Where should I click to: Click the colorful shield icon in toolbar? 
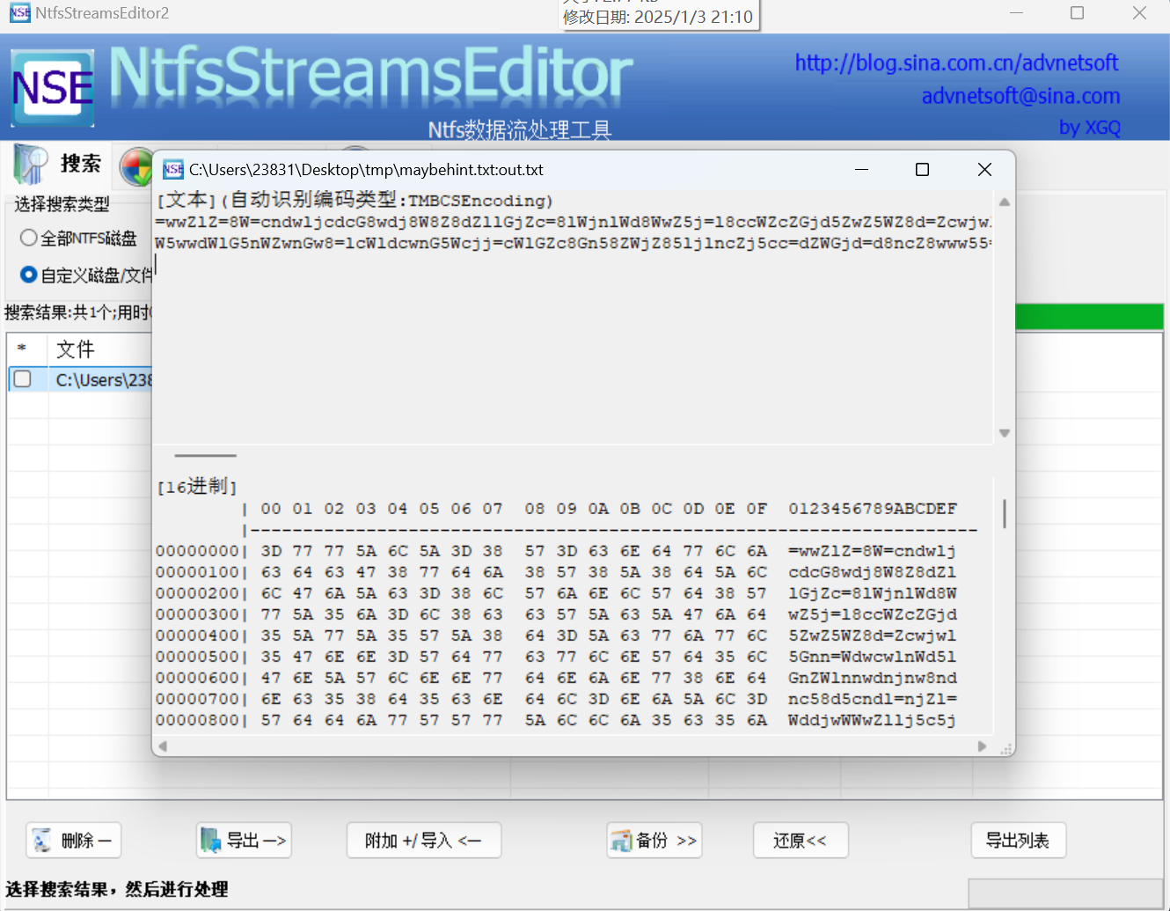(x=136, y=166)
